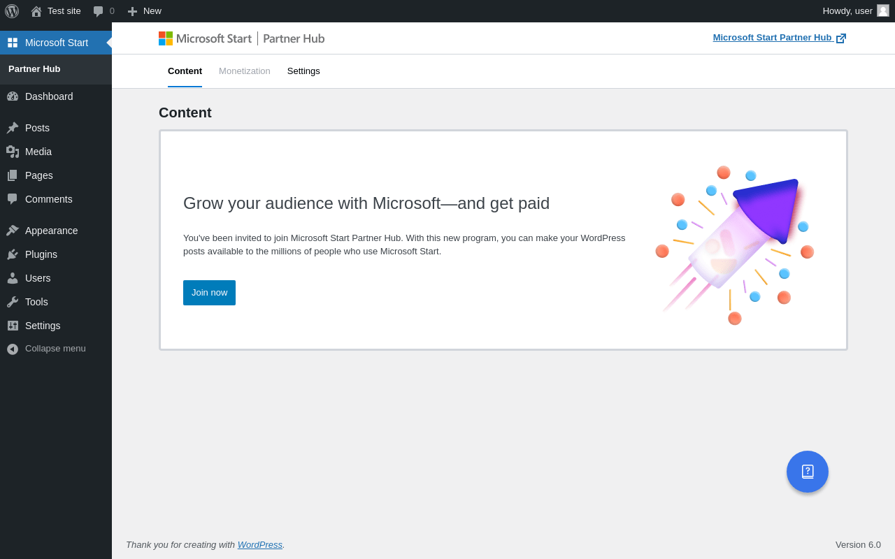Click the Plugins plug icon
This screenshot has width=895, height=559.
13,254
